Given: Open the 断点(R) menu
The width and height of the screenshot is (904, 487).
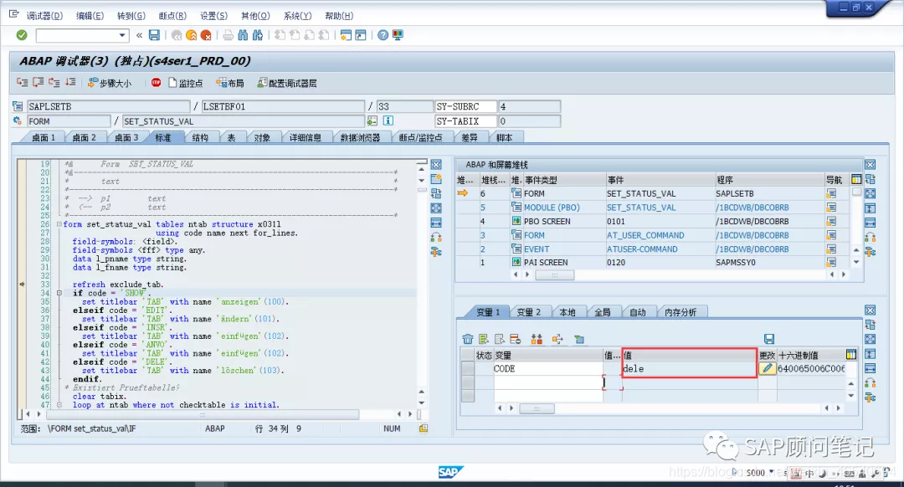Looking at the screenshot, I should point(172,16).
